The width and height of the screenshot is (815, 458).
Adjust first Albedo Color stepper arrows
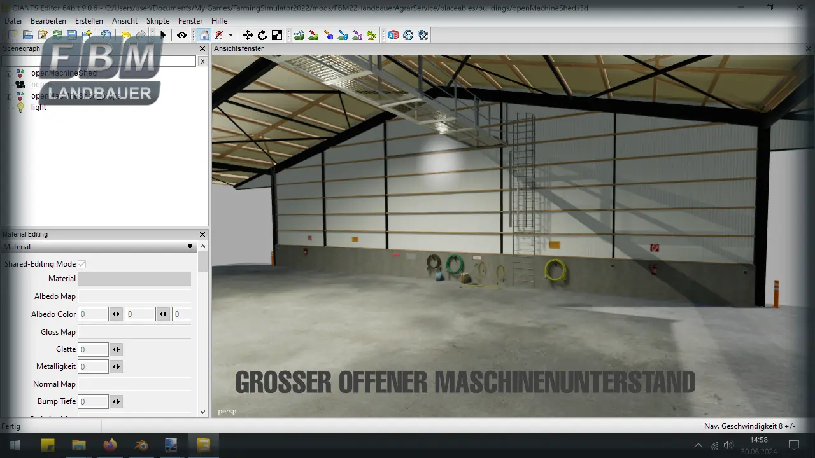point(116,314)
